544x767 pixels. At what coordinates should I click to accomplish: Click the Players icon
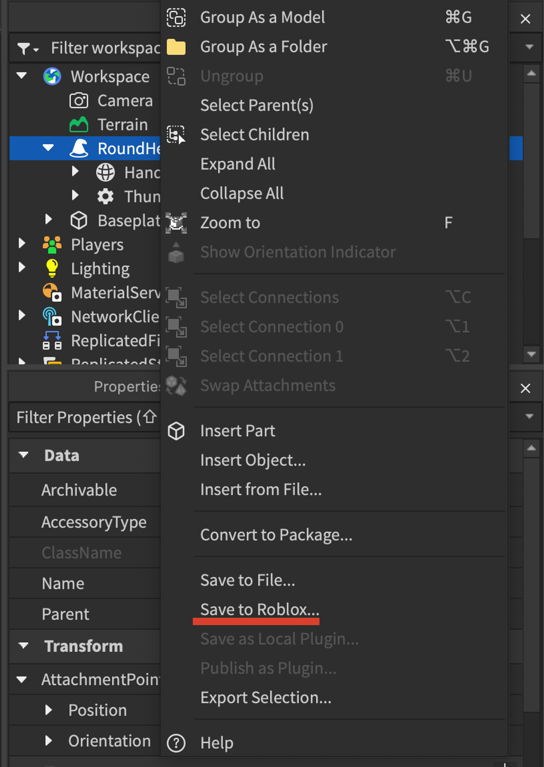(x=52, y=245)
